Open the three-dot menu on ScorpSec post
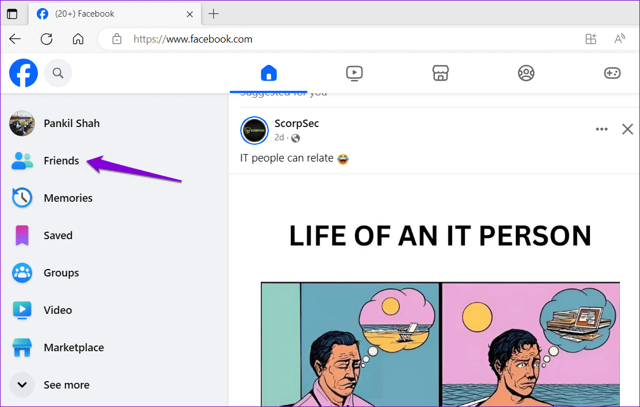This screenshot has width=640, height=407. coord(602,129)
